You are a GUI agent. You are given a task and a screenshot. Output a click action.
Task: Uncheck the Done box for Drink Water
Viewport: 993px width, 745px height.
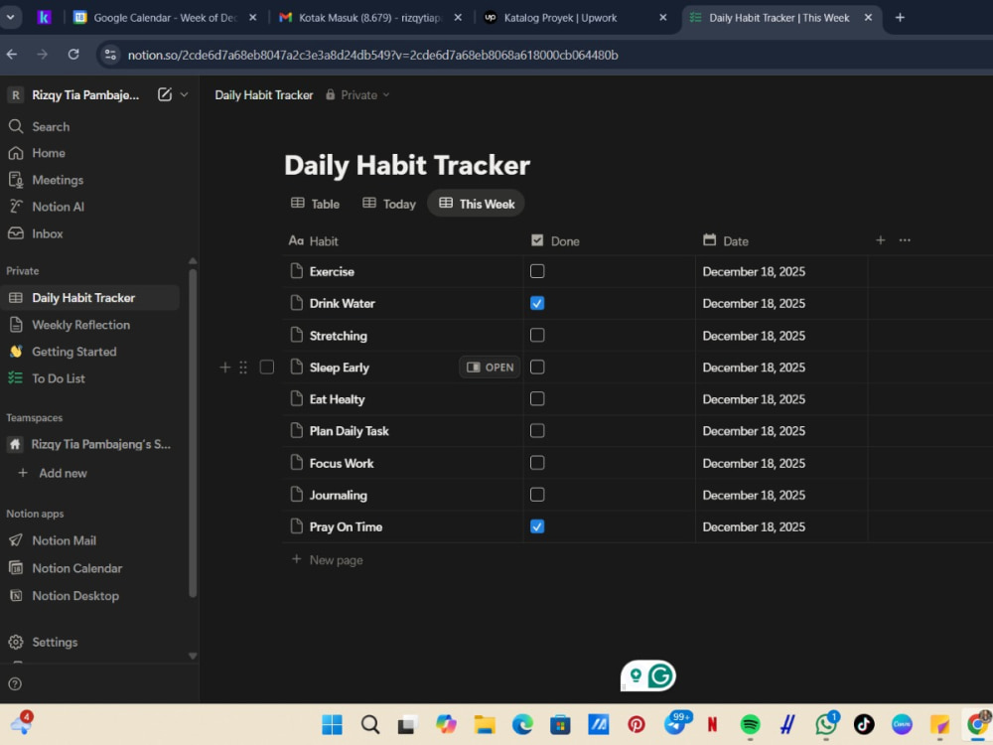coord(537,303)
